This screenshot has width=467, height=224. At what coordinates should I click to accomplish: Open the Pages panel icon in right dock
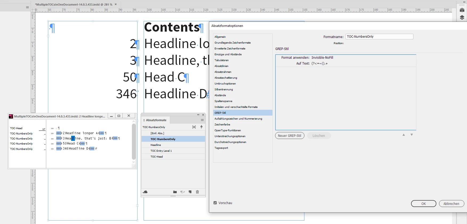point(462,10)
